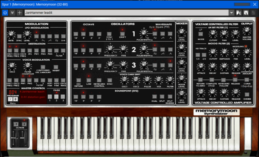Toggle the LFO Sync button

click(19, 36)
